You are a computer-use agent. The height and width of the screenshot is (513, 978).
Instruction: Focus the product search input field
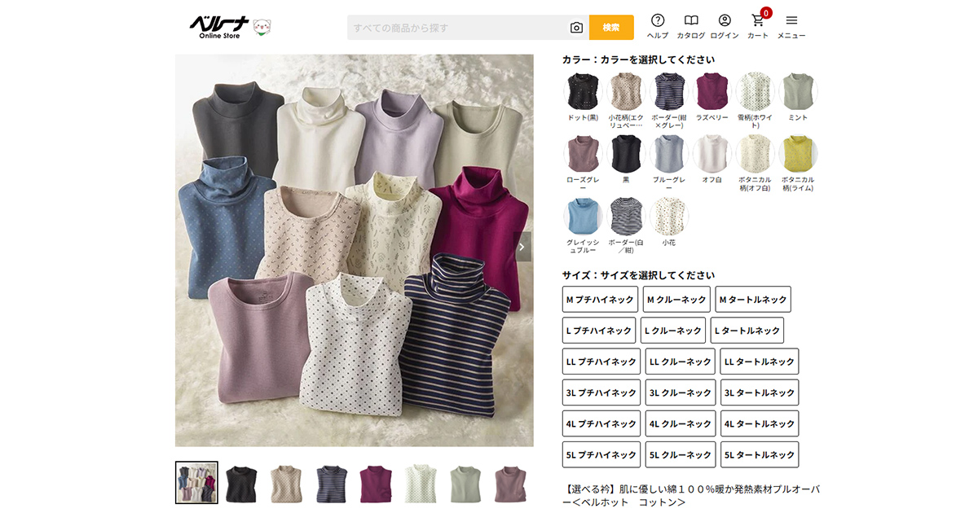456,28
